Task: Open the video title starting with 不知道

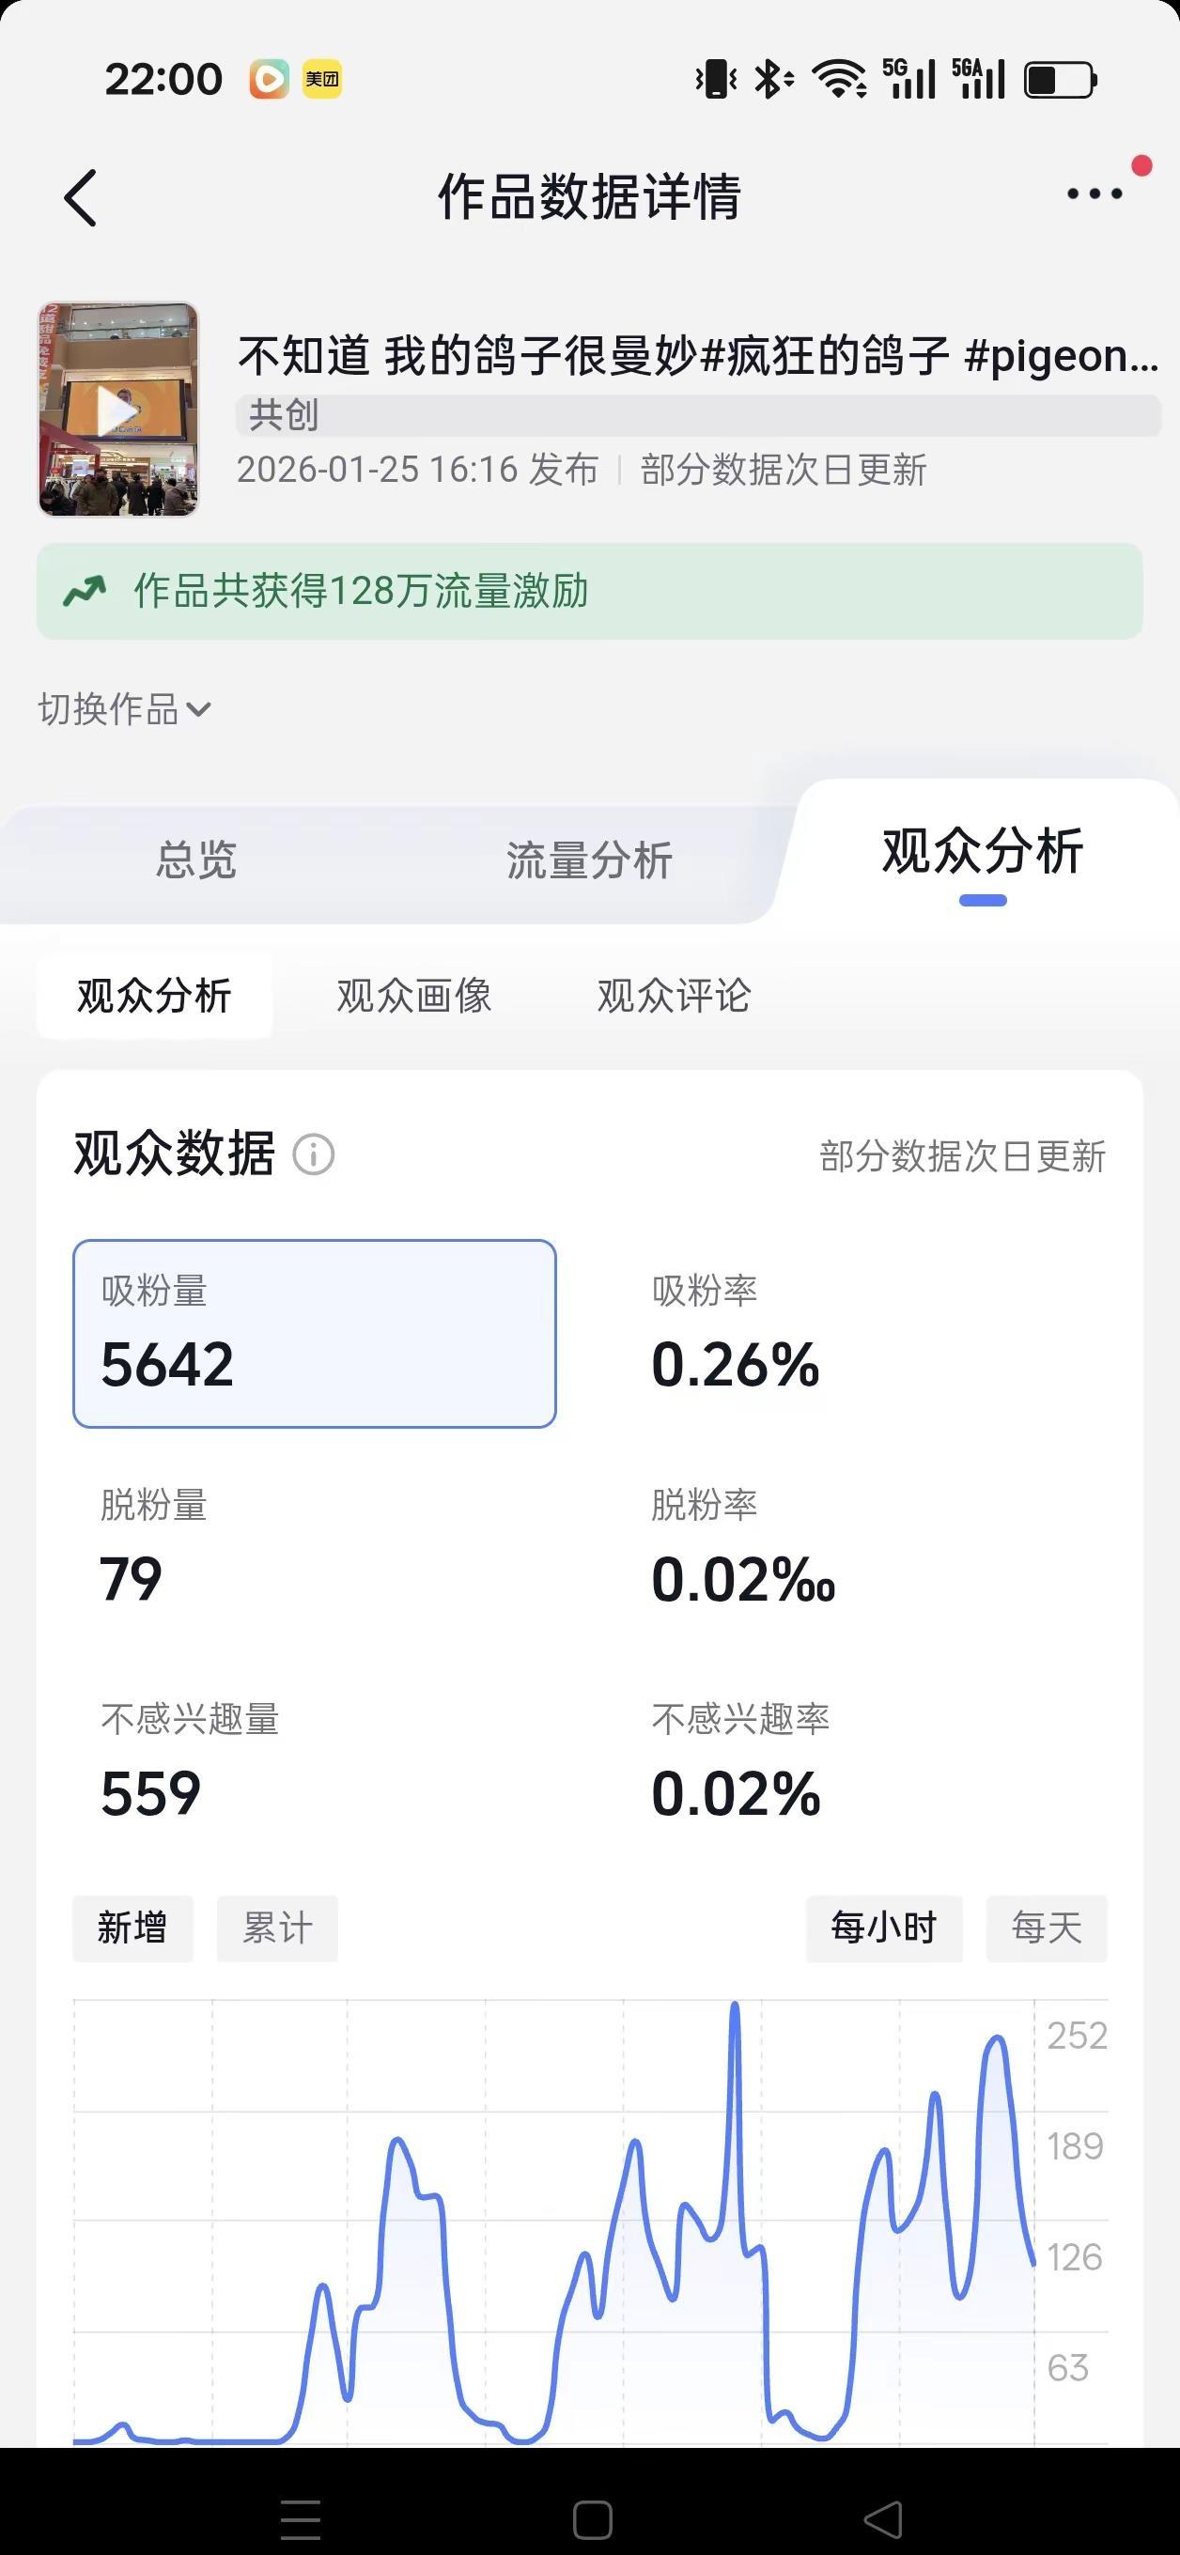Action: point(694,359)
